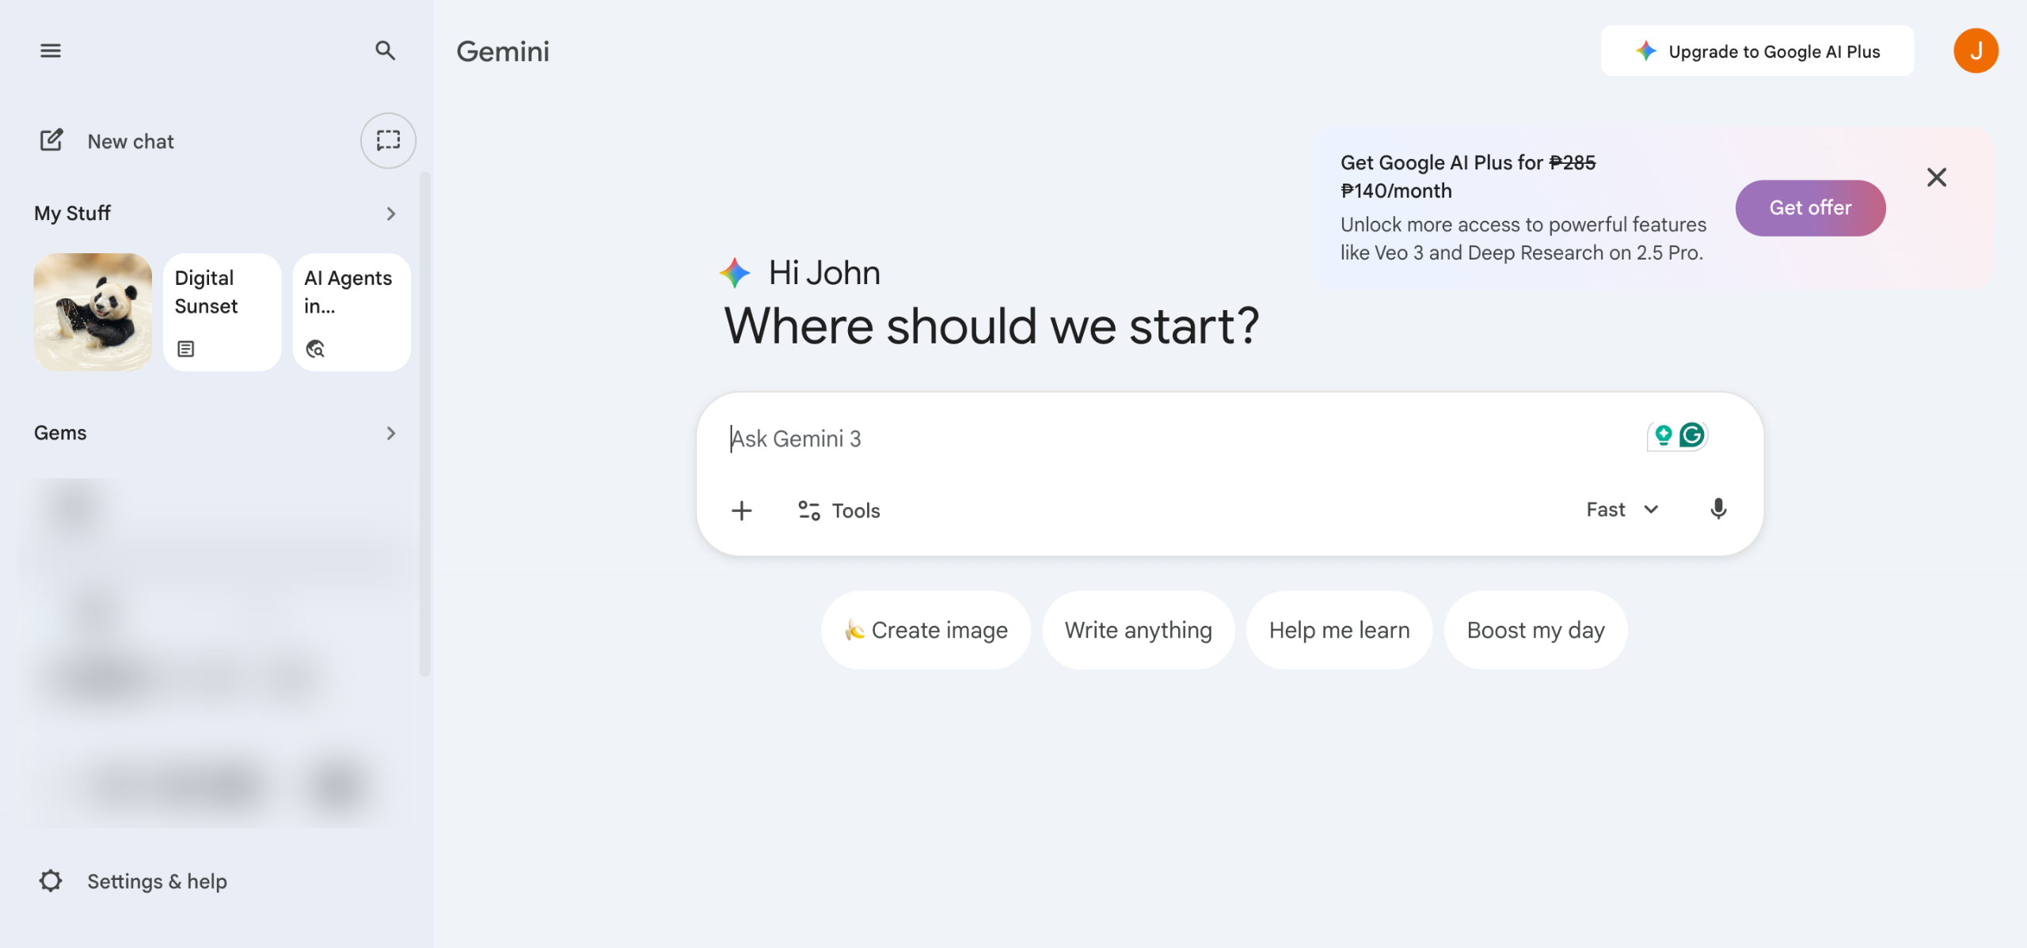The height and width of the screenshot is (948, 2027).
Task: Click the green lightbulb extension icon
Action: [x=1663, y=435]
